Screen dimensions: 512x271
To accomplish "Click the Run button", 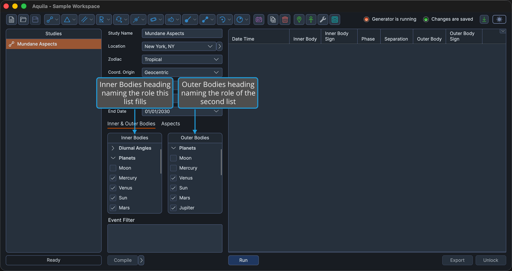I will 244,260.
